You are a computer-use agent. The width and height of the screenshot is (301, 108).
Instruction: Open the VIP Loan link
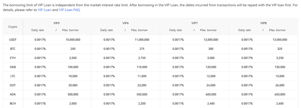click(x=45, y=10)
